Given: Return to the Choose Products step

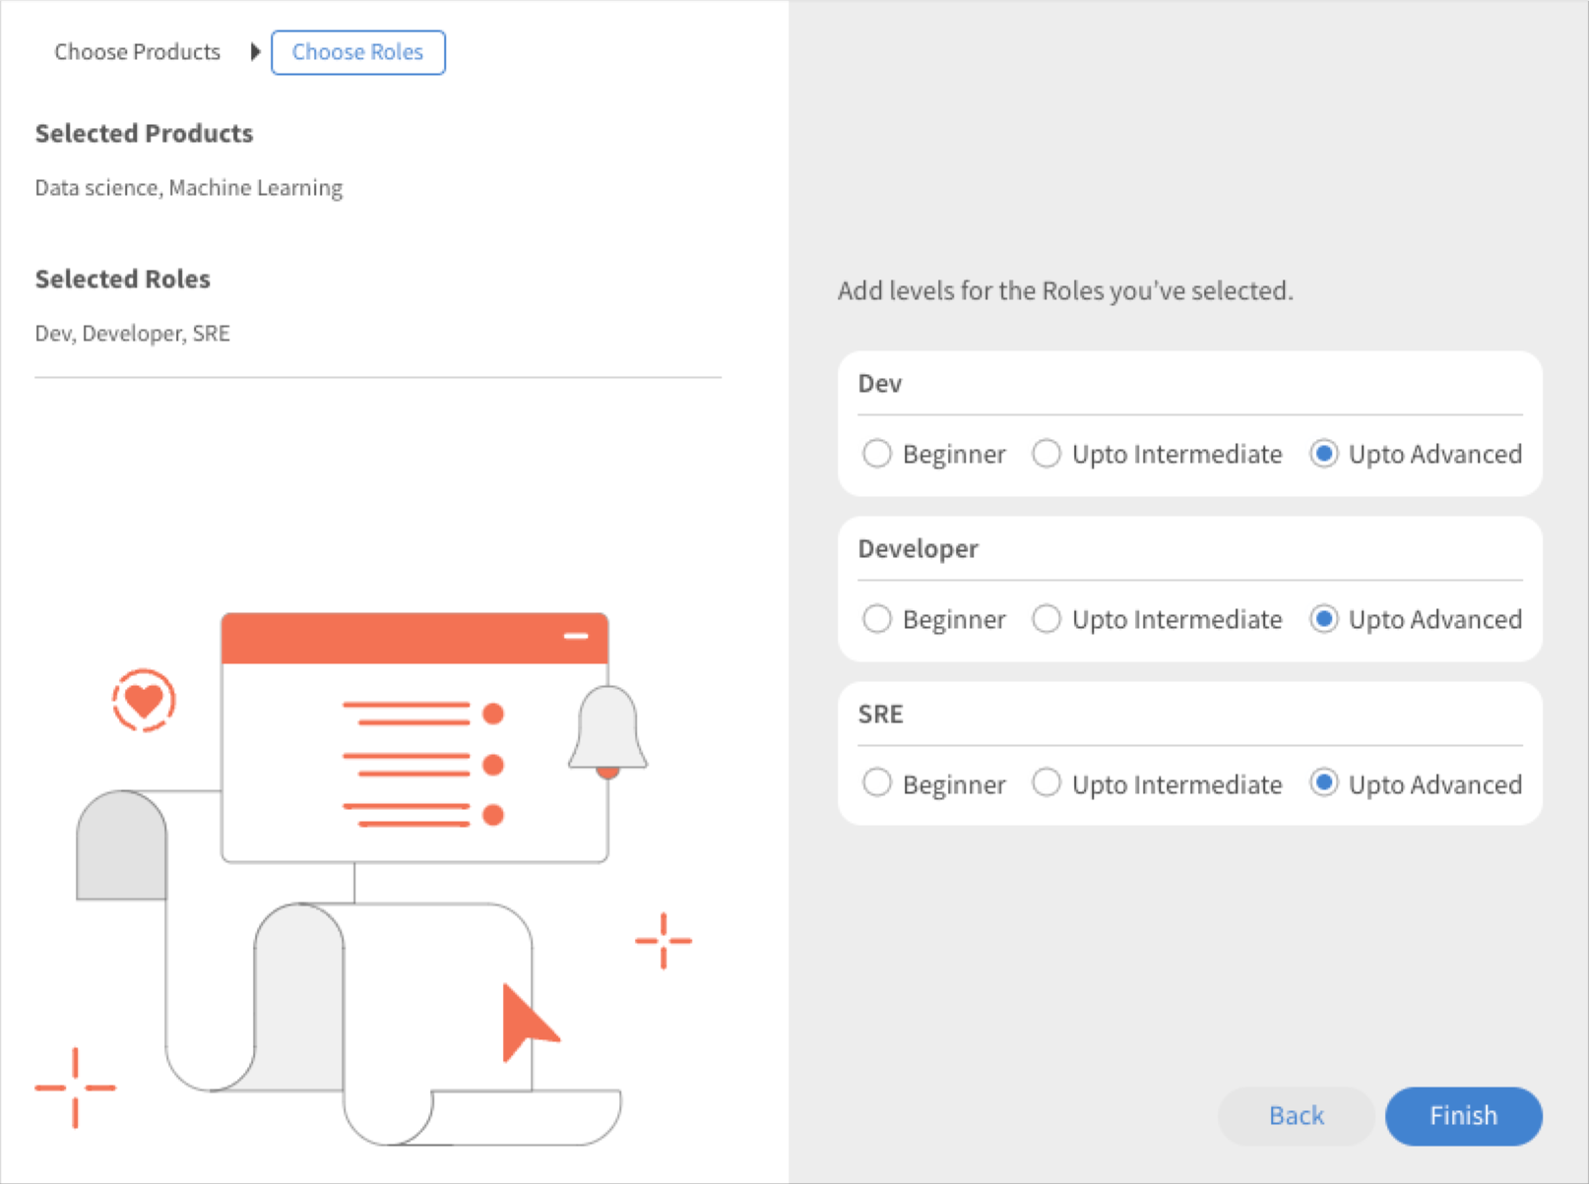Looking at the screenshot, I should pos(137,52).
